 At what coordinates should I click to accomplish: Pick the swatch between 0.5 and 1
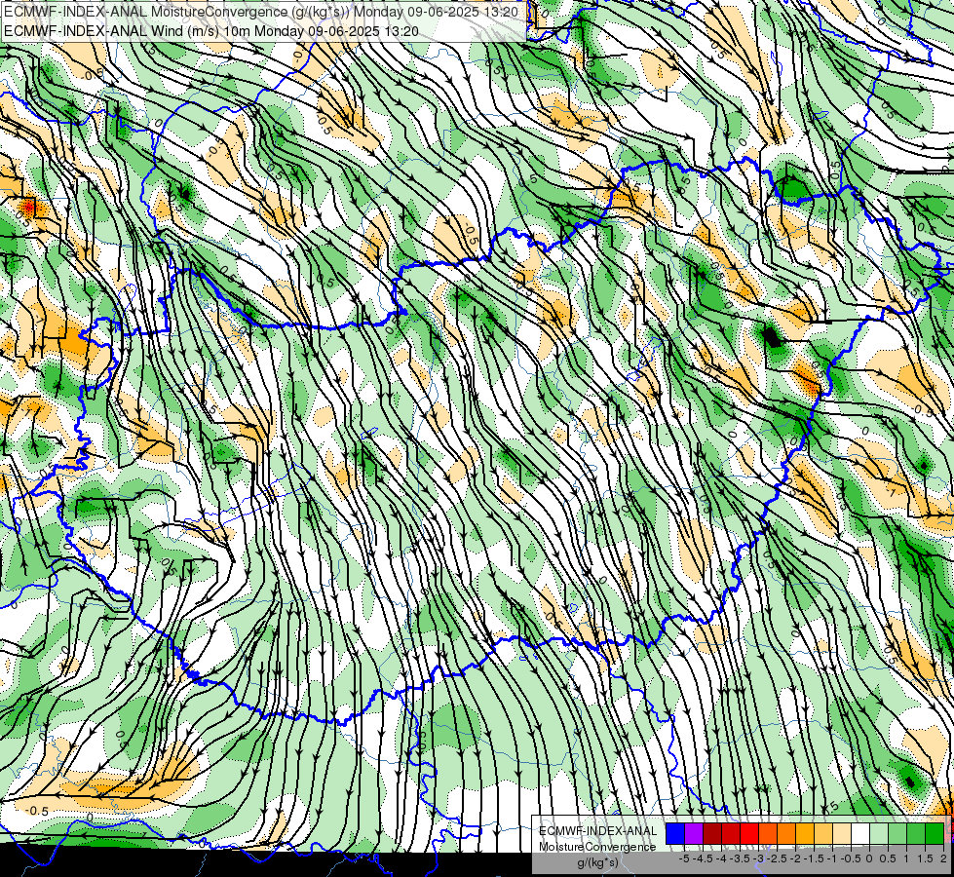(897, 834)
